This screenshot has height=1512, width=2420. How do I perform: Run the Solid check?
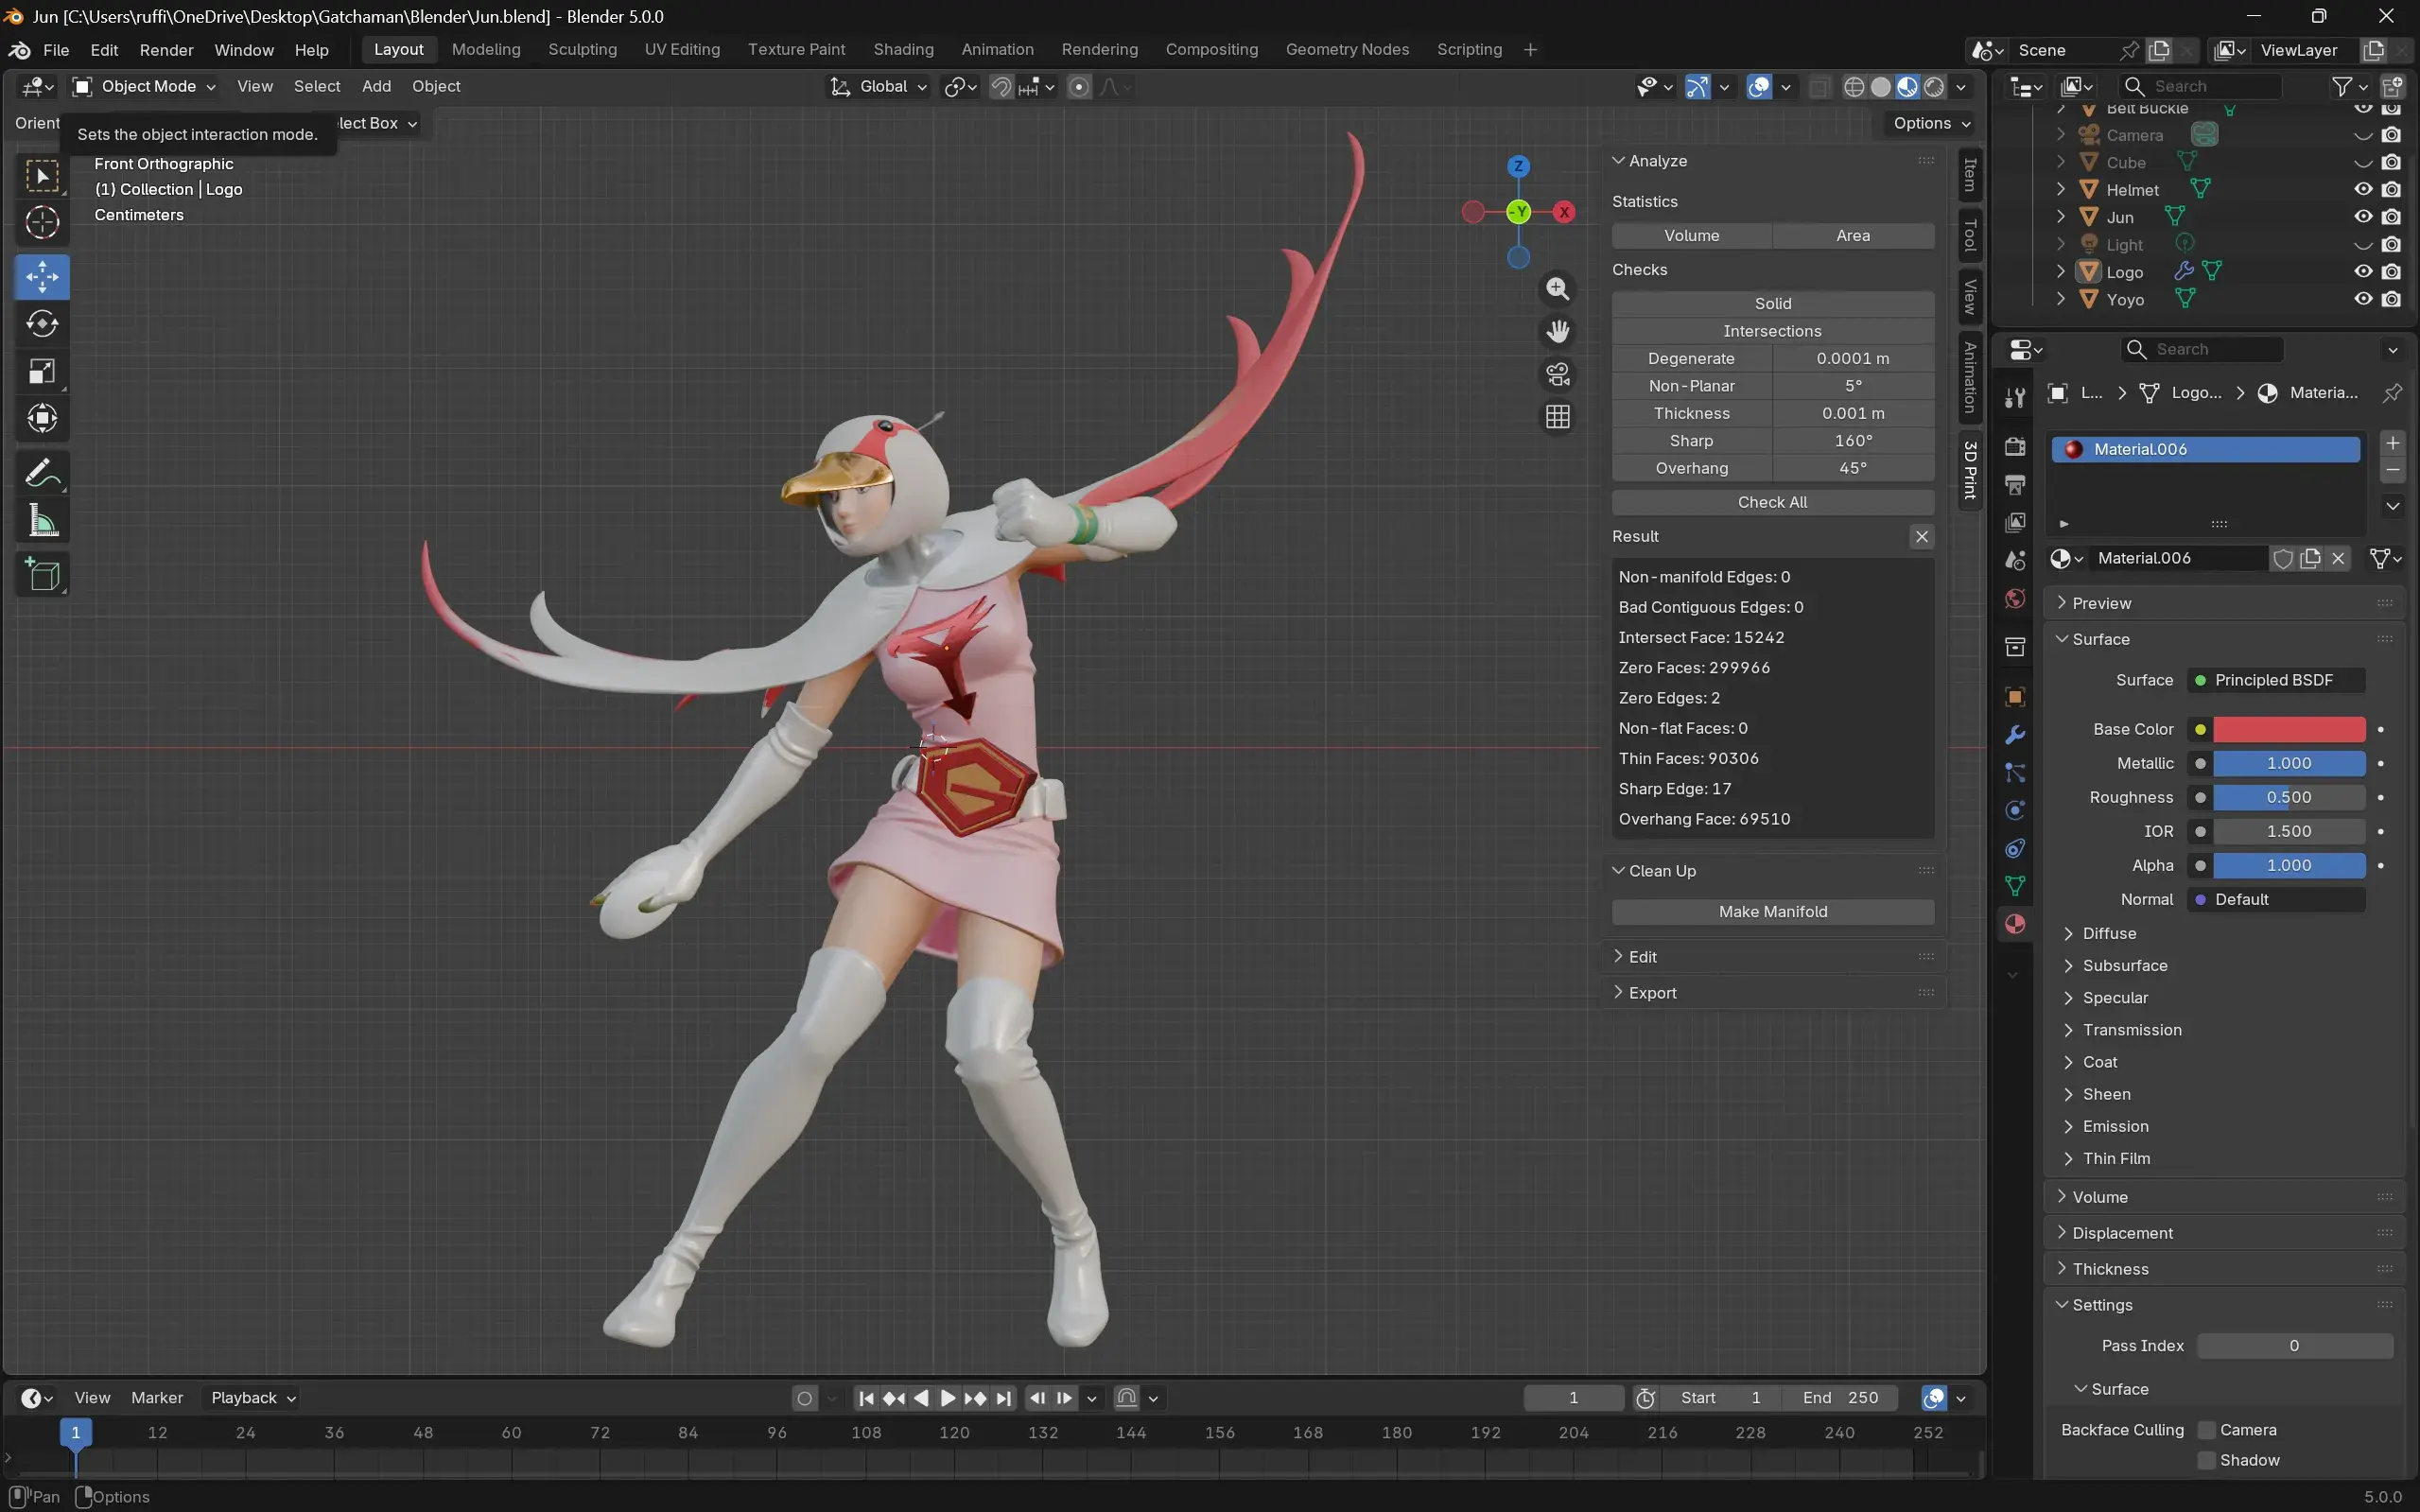(1773, 304)
